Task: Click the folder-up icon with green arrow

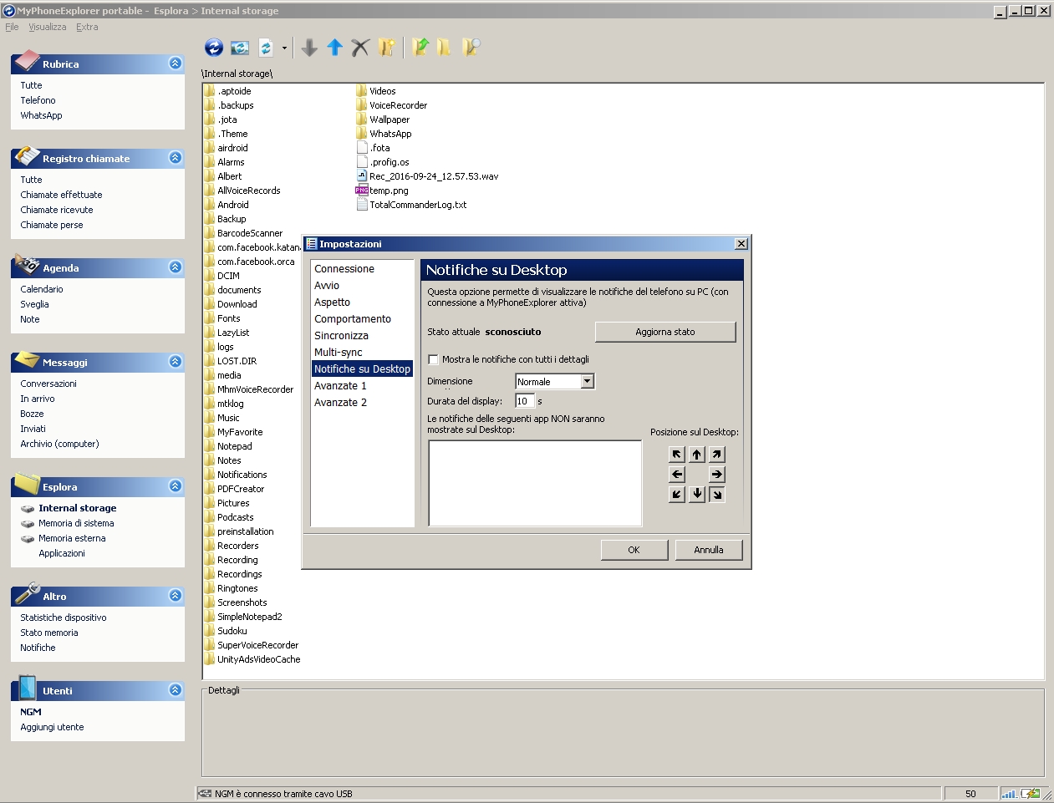Action: coord(420,48)
